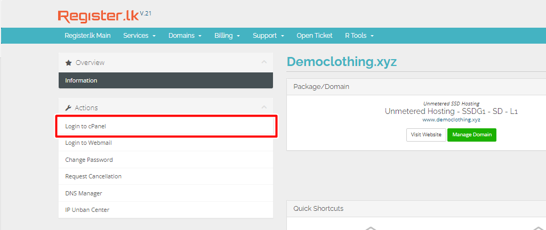This screenshot has width=546, height=230.
Task: Open the Services dropdown menu
Action: coord(139,36)
